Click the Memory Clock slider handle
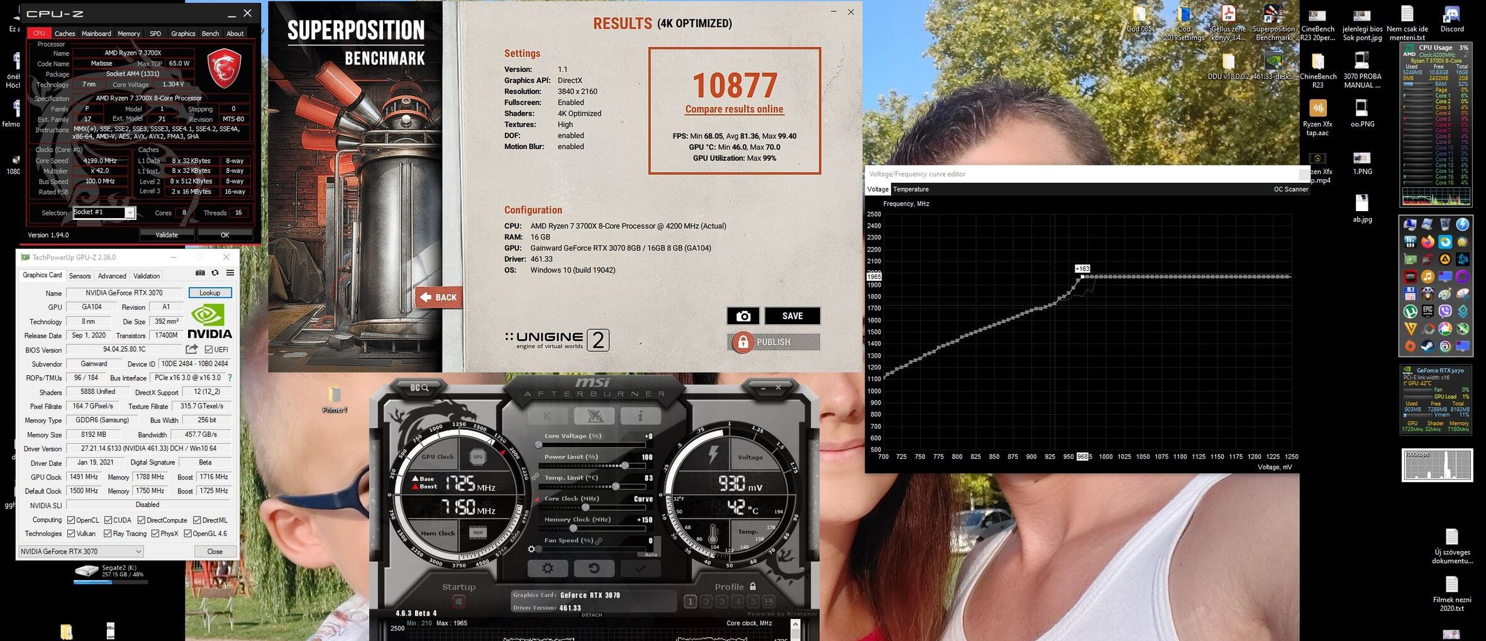The height and width of the screenshot is (641, 1486). pos(572,529)
